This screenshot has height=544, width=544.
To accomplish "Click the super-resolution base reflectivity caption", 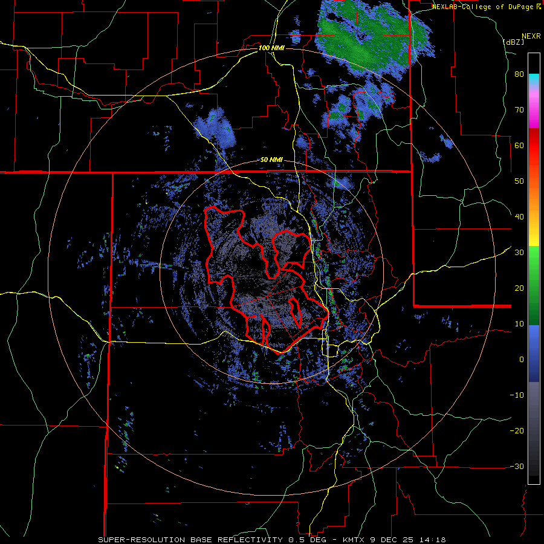I will [x=271, y=540].
